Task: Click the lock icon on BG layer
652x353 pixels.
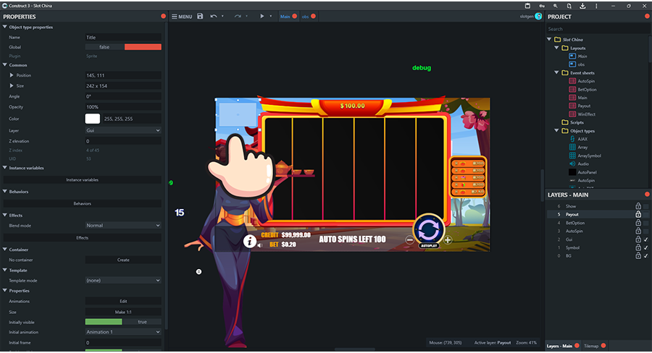Action: coord(638,255)
